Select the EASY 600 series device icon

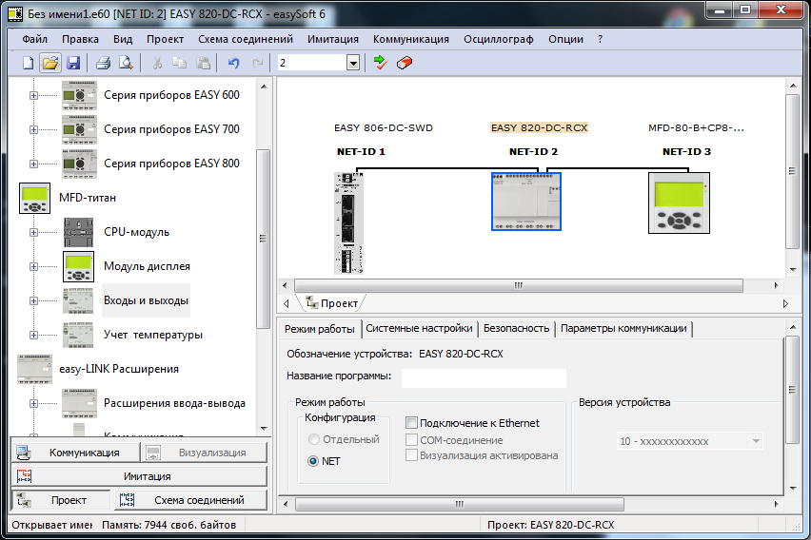pyautogui.click(x=79, y=95)
